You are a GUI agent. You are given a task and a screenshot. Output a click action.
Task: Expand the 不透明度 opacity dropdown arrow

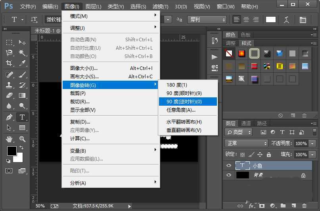click(312, 143)
